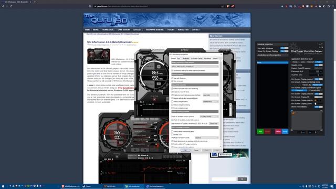Toggle Enable hardware control and monitoring
Screen dimensions: 336x189
pyautogui.click(x=172, y=89)
